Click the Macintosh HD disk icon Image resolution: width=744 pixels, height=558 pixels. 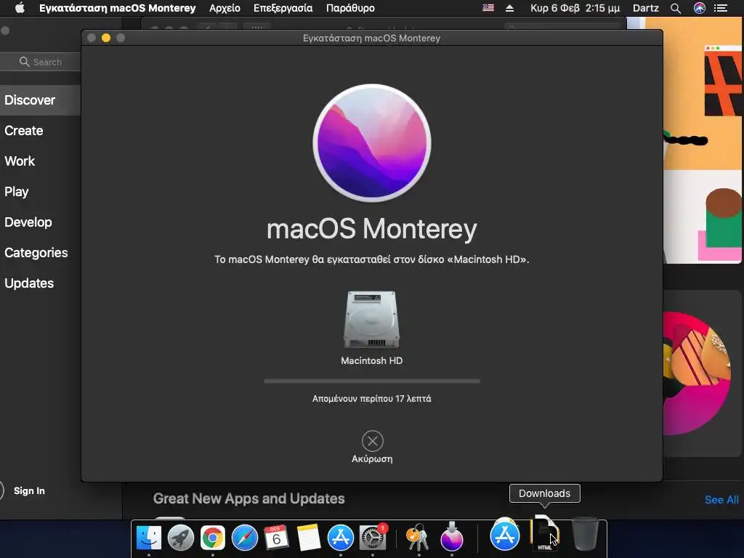pyautogui.click(x=371, y=320)
